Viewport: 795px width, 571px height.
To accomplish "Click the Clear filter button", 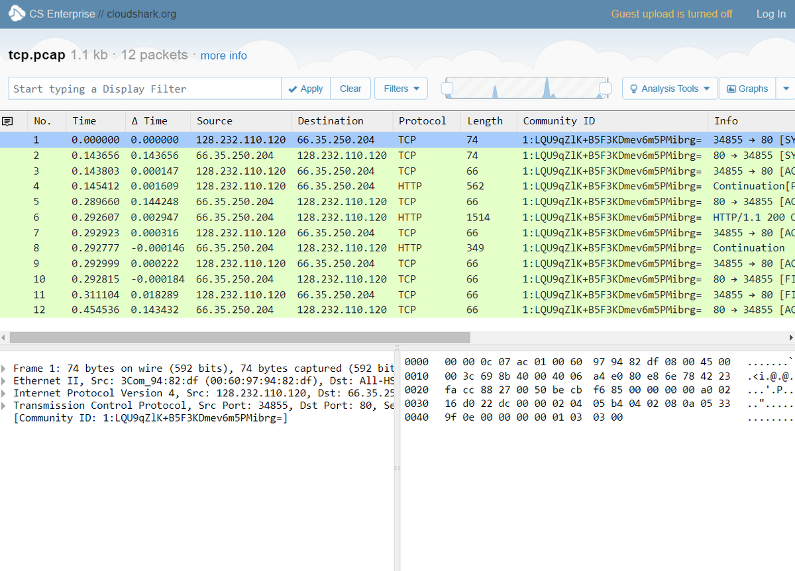I will coord(350,89).
